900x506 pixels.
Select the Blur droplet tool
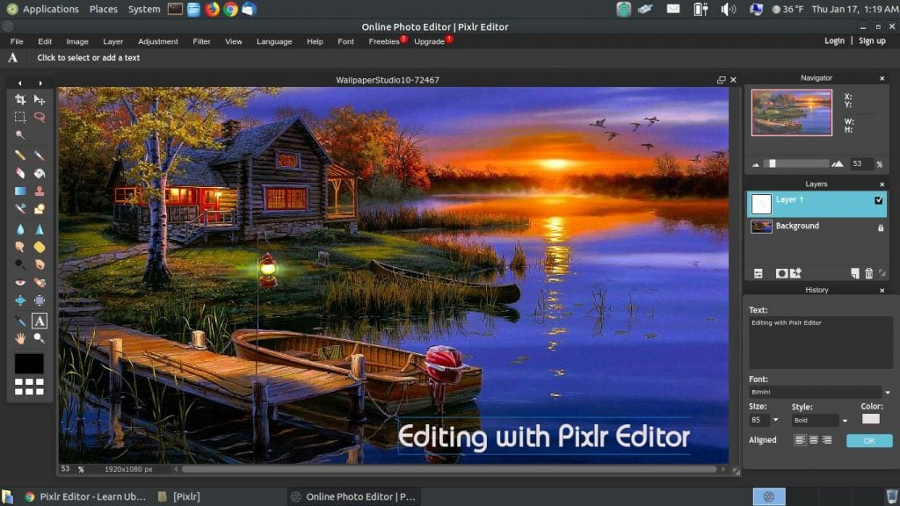20,229
